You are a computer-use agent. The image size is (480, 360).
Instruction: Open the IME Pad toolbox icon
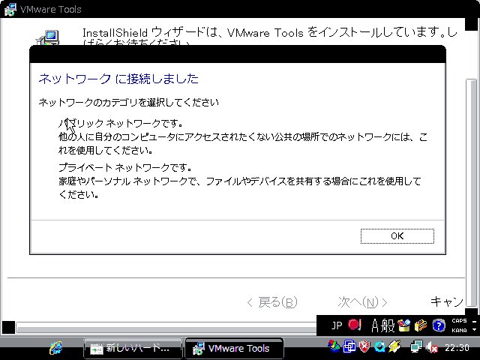point(403,325)
